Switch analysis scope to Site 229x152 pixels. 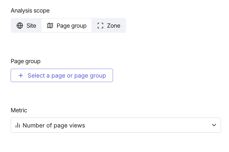(26, 26)
